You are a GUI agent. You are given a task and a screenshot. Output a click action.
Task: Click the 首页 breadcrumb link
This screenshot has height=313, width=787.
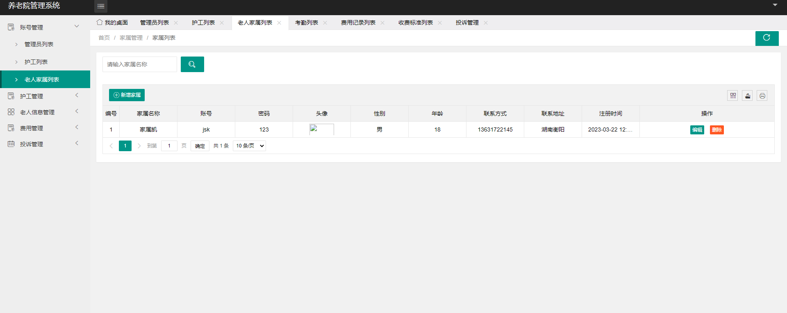pyautogui.click(x=104, y=38)
